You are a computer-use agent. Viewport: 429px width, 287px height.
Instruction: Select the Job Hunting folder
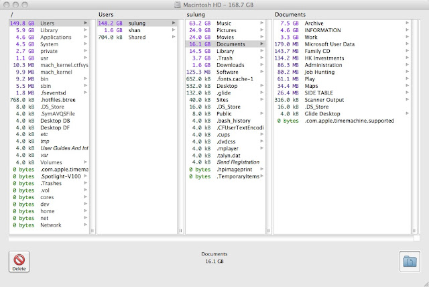tap(342, 72)
